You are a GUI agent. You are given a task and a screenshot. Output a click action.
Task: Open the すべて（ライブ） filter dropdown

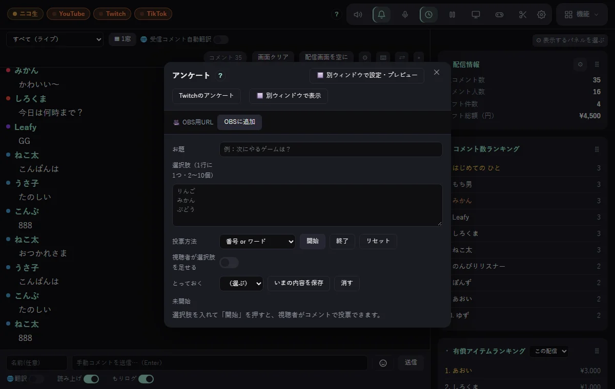pyautogui.click(x=55, y=39)
